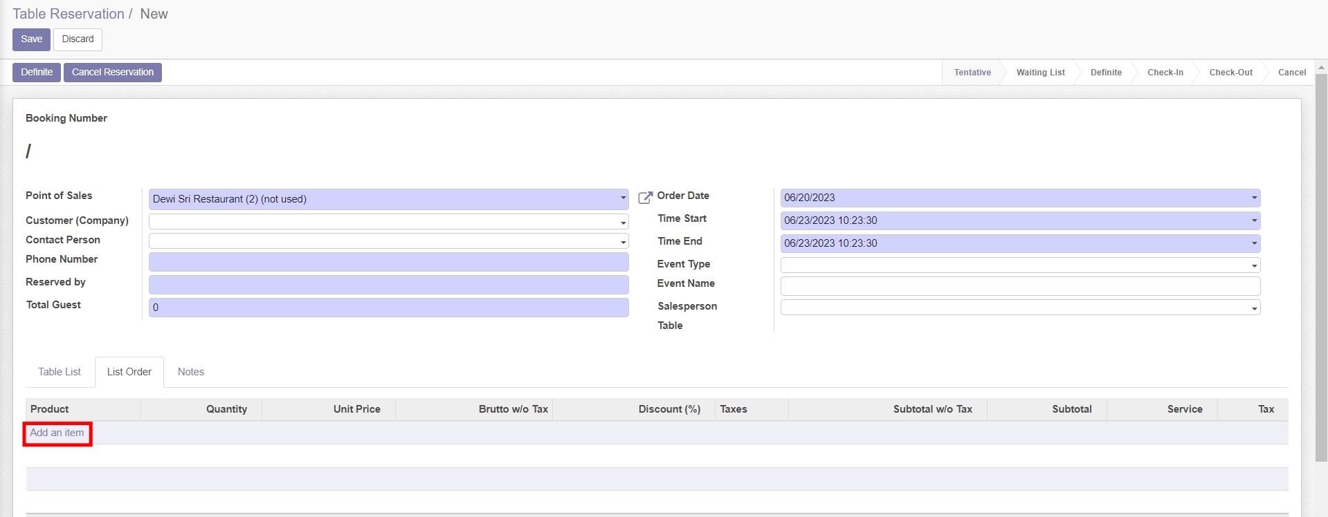This screenshot has width=1328, height=517.
Task: Click the Definite action button
Action: coord(37,73)
